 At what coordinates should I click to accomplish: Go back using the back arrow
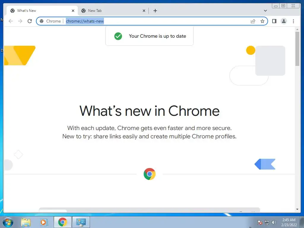tap(11, 21)
